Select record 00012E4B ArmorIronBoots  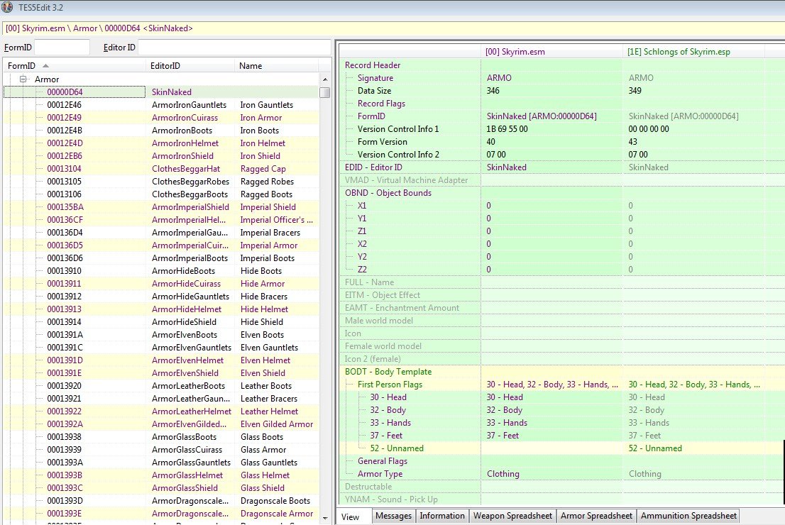(161, 131)
